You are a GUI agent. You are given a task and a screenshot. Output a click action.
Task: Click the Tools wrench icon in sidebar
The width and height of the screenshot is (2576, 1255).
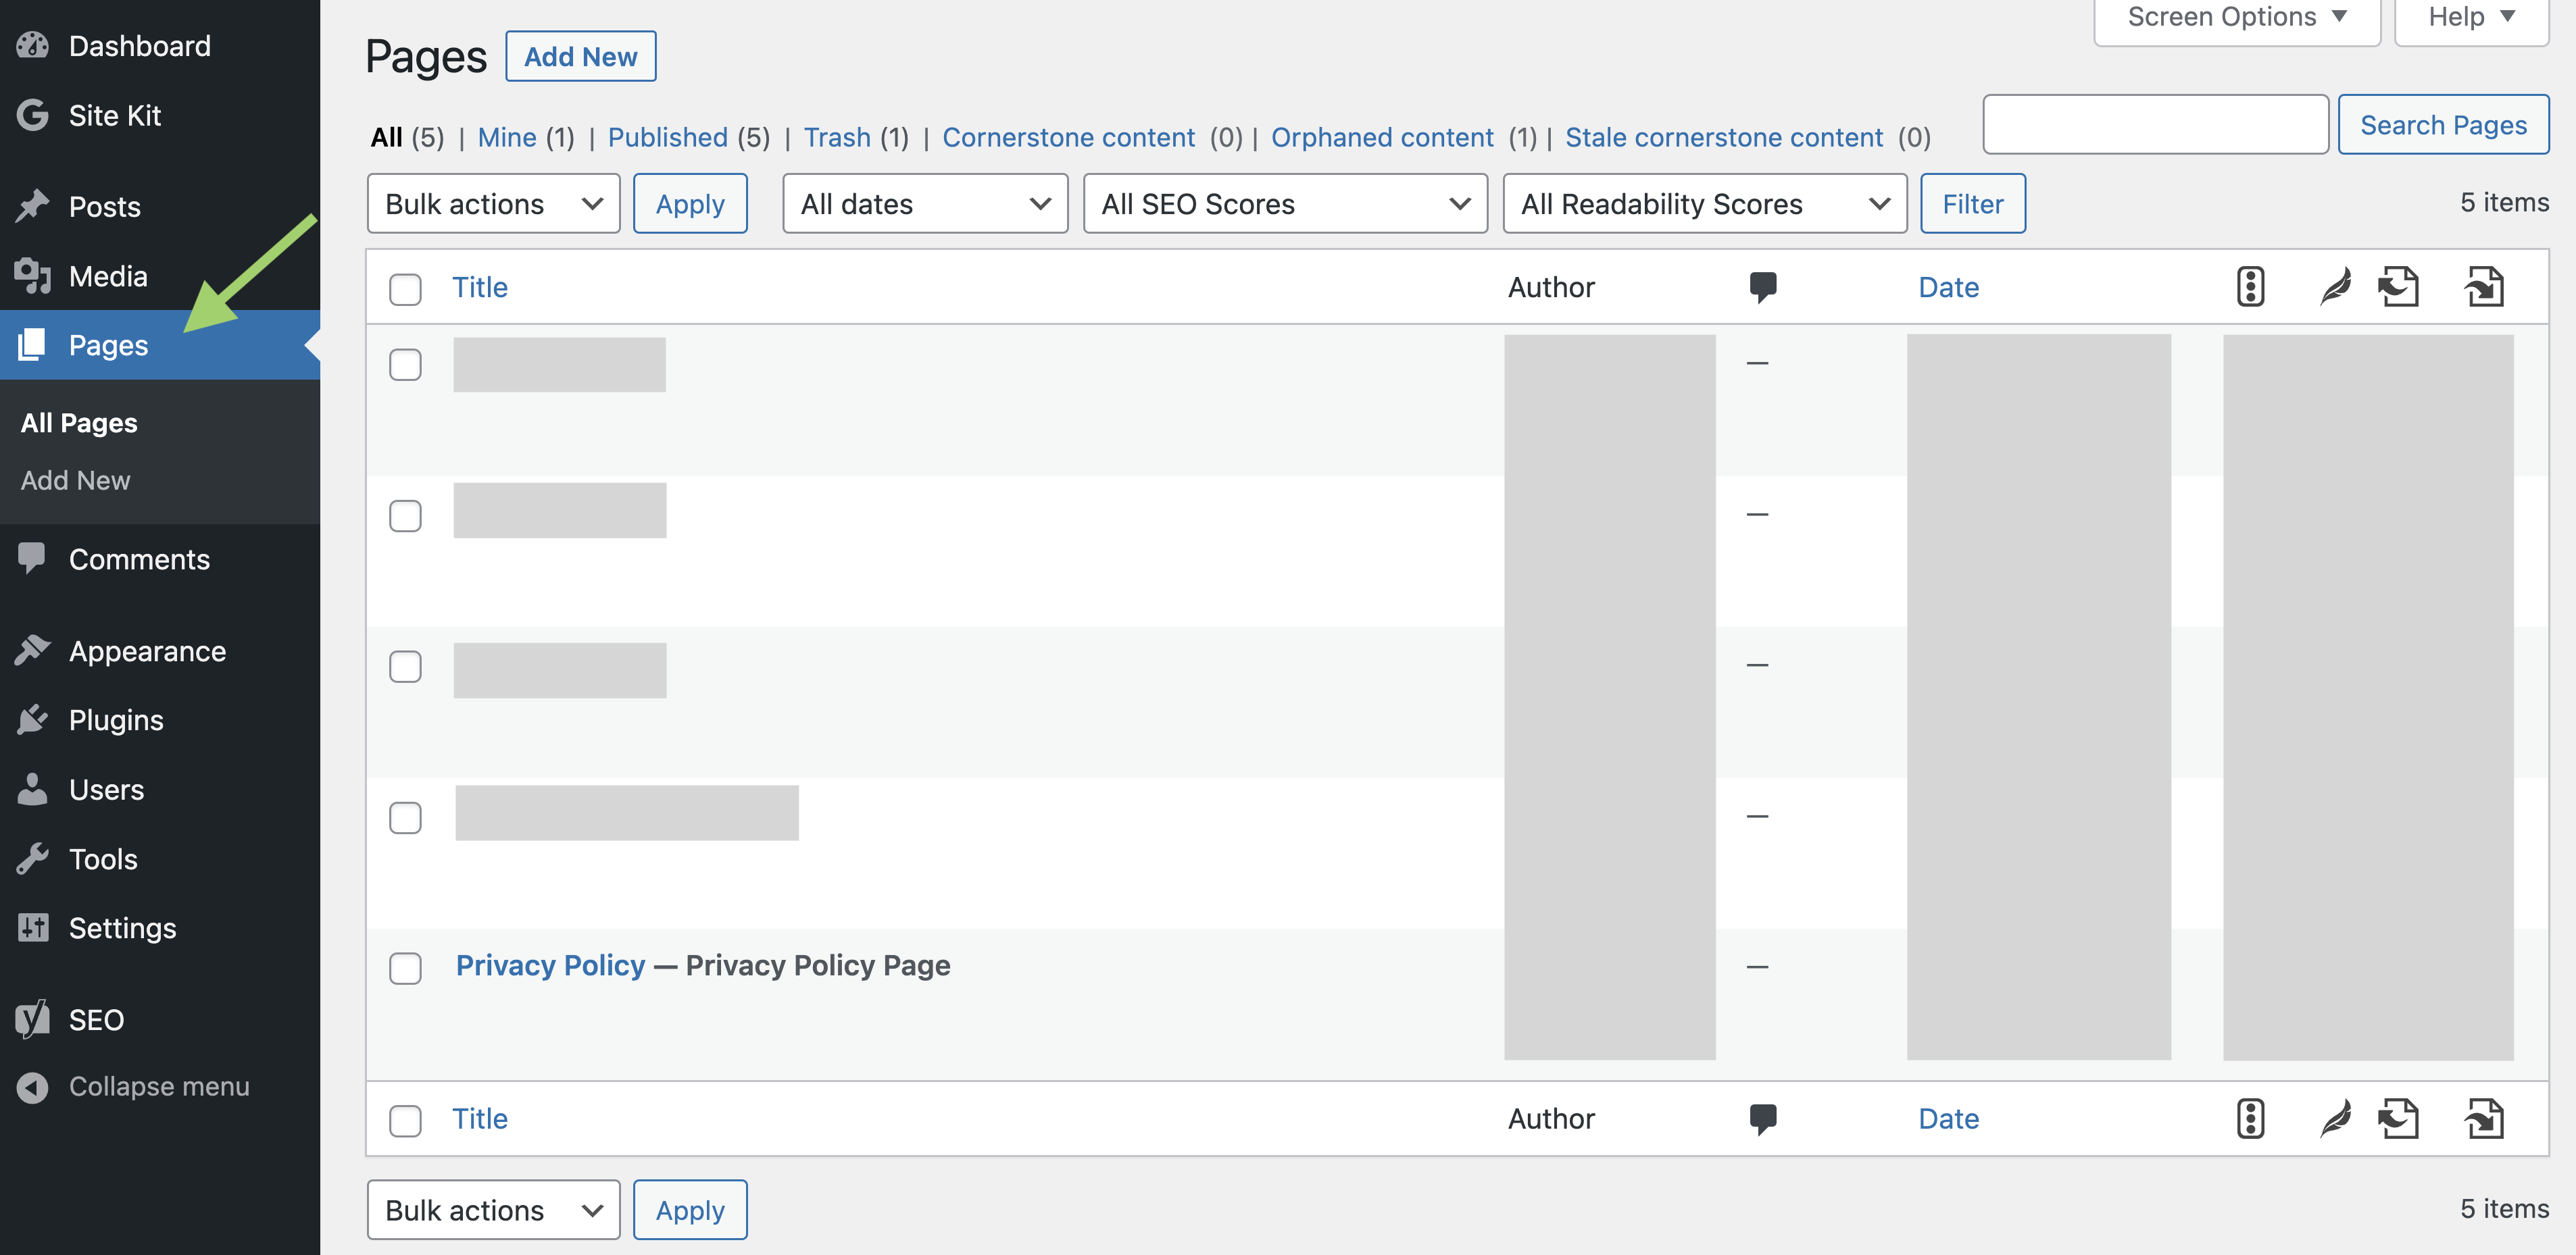click(x=32, y=859)
